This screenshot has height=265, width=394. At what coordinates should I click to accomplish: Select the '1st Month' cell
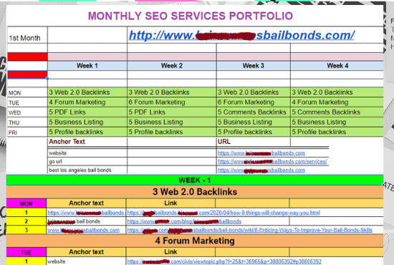[x=27, y=35]
